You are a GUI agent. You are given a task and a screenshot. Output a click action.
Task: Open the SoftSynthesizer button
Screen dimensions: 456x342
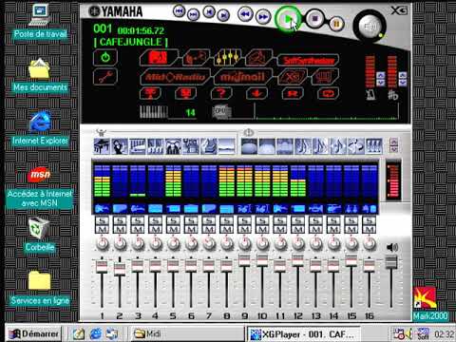308,60
